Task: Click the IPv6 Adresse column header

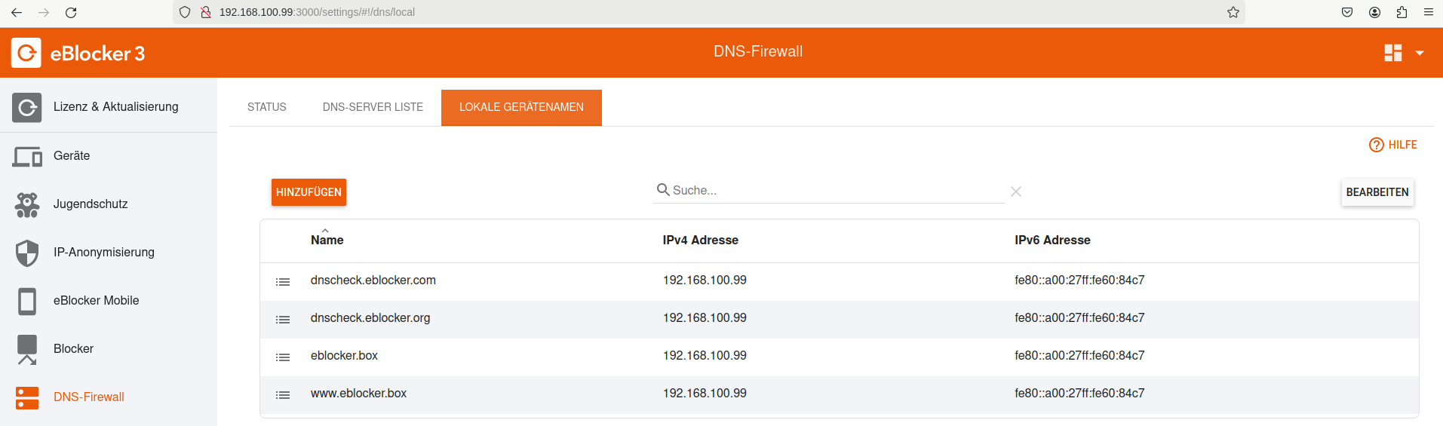Action: (1052, 240)
